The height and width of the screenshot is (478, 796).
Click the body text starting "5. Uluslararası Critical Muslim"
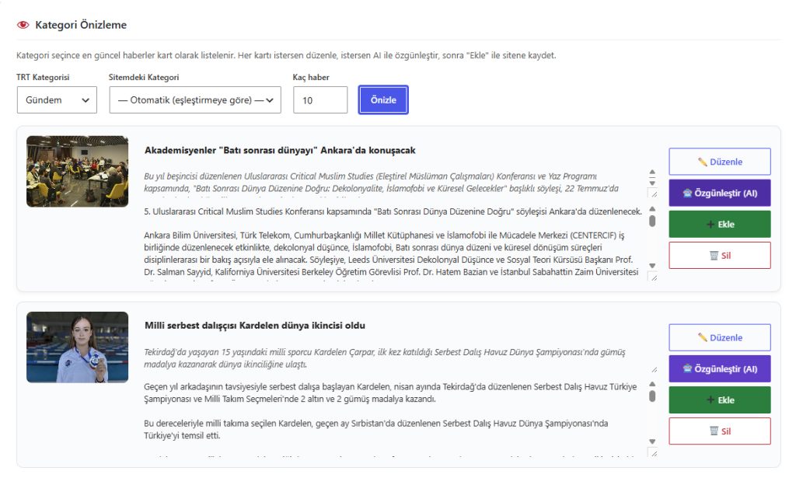[x=393, y=211]
